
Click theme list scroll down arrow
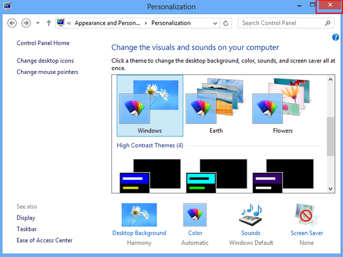(330, 189)
